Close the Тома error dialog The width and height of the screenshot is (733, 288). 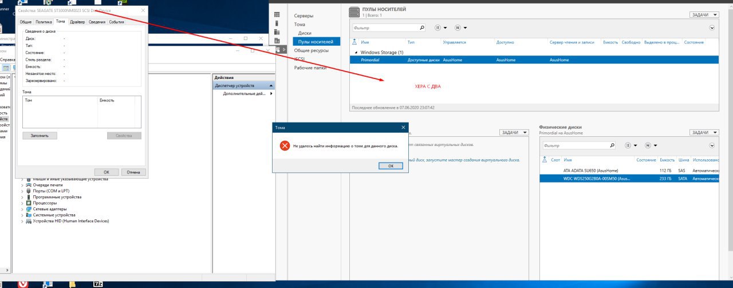pyautogui.click(x=403, y=128)
